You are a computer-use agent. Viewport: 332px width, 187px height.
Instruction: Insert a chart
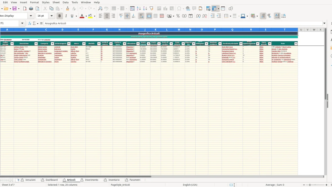[165, 9]
